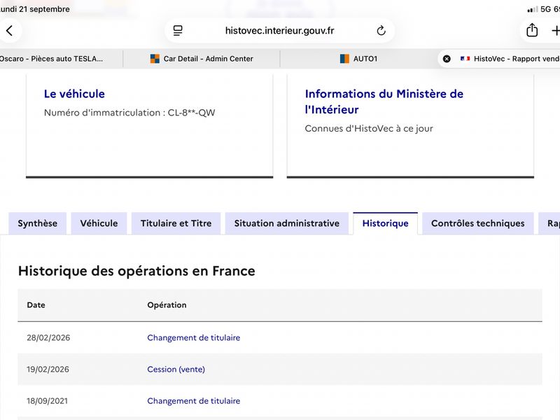Screen dimensions: 560x420
Task: Select the Synthèse tab
Action: [x=38, y=223]
